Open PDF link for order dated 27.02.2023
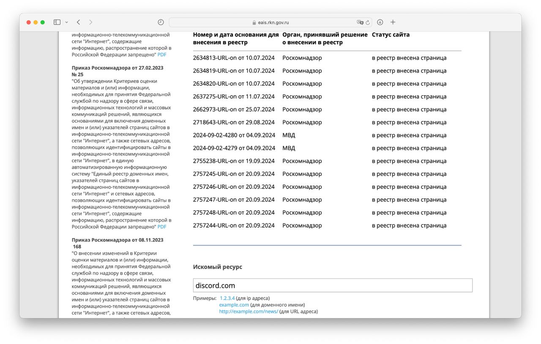Image resolution: width=541 pixels, height=344 pixels. 162,227
